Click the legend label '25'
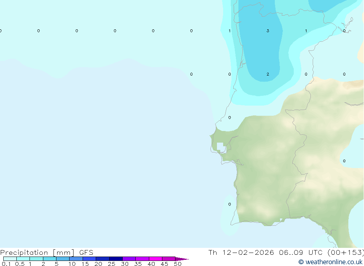 coord(112,264)
